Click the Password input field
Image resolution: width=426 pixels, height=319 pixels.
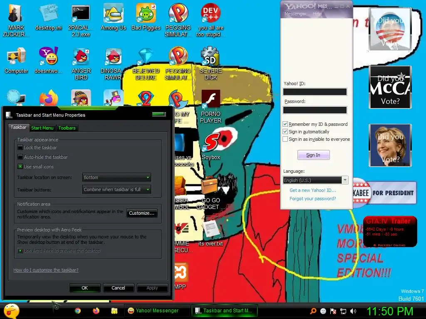coord(315,110)
